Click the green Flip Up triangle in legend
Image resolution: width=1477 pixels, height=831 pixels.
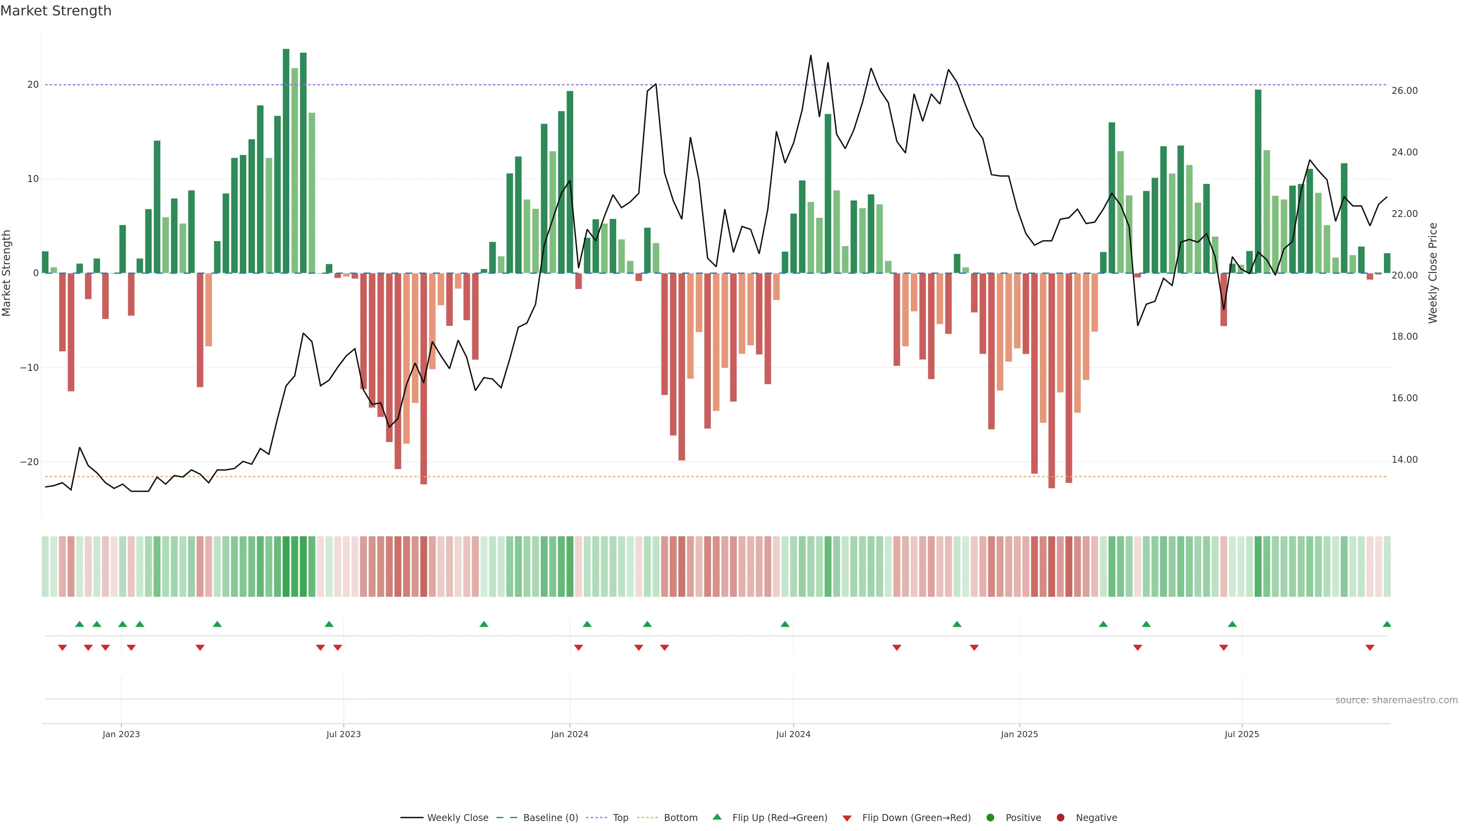pyautogui.click(x=717, y=817)
